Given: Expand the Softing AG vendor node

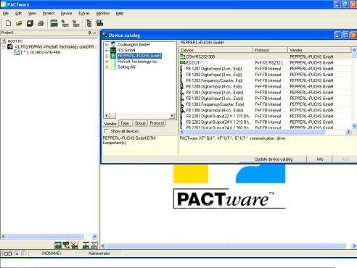Looking at the screenshot, I should [x=107, y=67].
